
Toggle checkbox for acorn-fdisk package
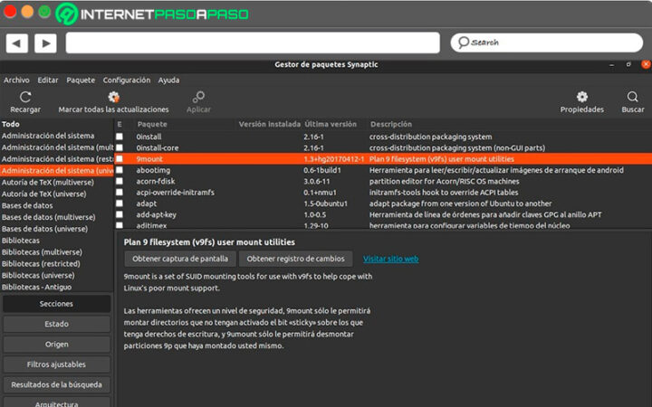120,181
